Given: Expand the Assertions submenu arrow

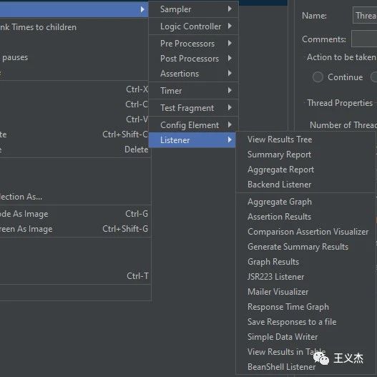Looking at the screenshot, I should (x=230, y=74).
